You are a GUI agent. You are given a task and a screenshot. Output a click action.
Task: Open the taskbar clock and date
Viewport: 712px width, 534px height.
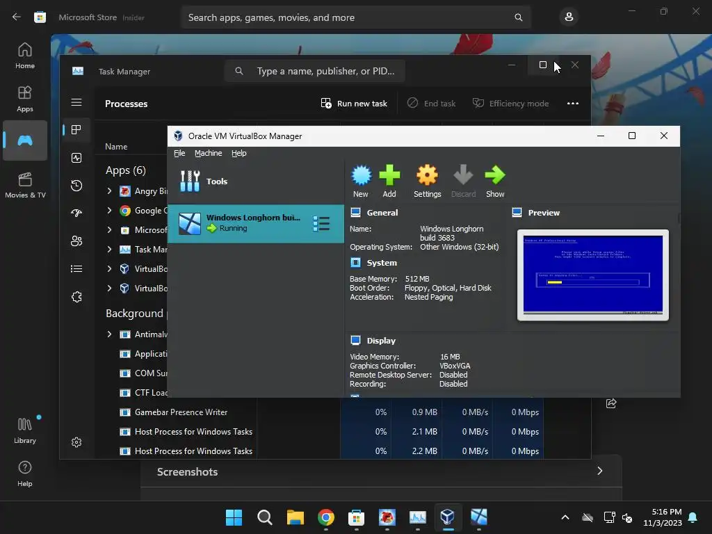pyautogui.click(x=663, y=517)
